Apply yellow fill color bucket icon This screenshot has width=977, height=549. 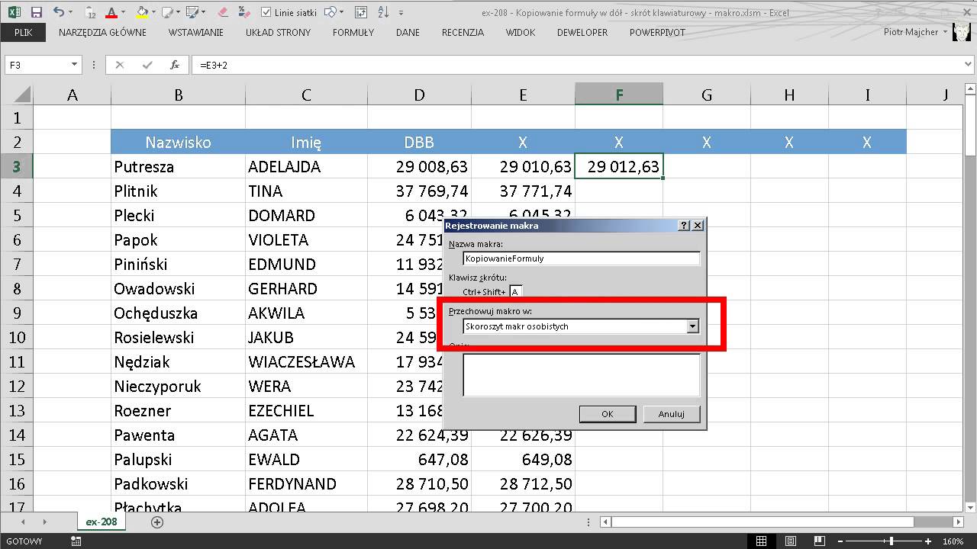pos(142,12)
